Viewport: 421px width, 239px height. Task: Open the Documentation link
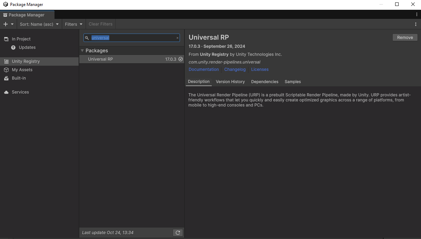(204, 70)
